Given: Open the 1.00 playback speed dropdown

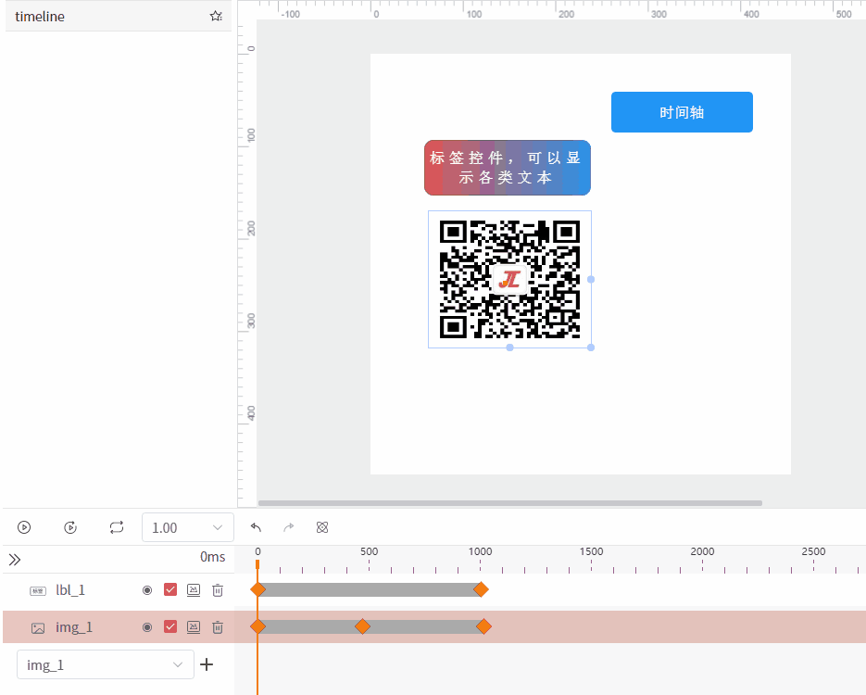Looking at the screenshot, I should coord(188,527).
